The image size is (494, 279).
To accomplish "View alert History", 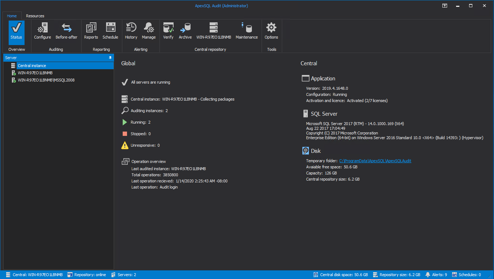I will 131,32.
